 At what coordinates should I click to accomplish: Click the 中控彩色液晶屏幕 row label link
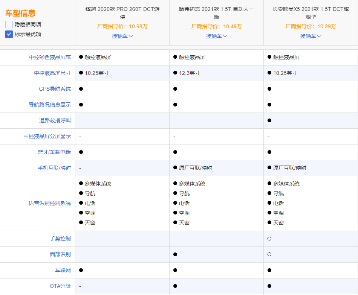pos(50,57)
